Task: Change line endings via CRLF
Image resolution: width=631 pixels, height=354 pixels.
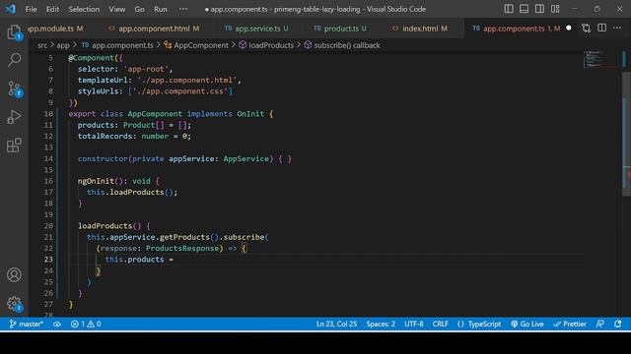Action: [441, 324]
